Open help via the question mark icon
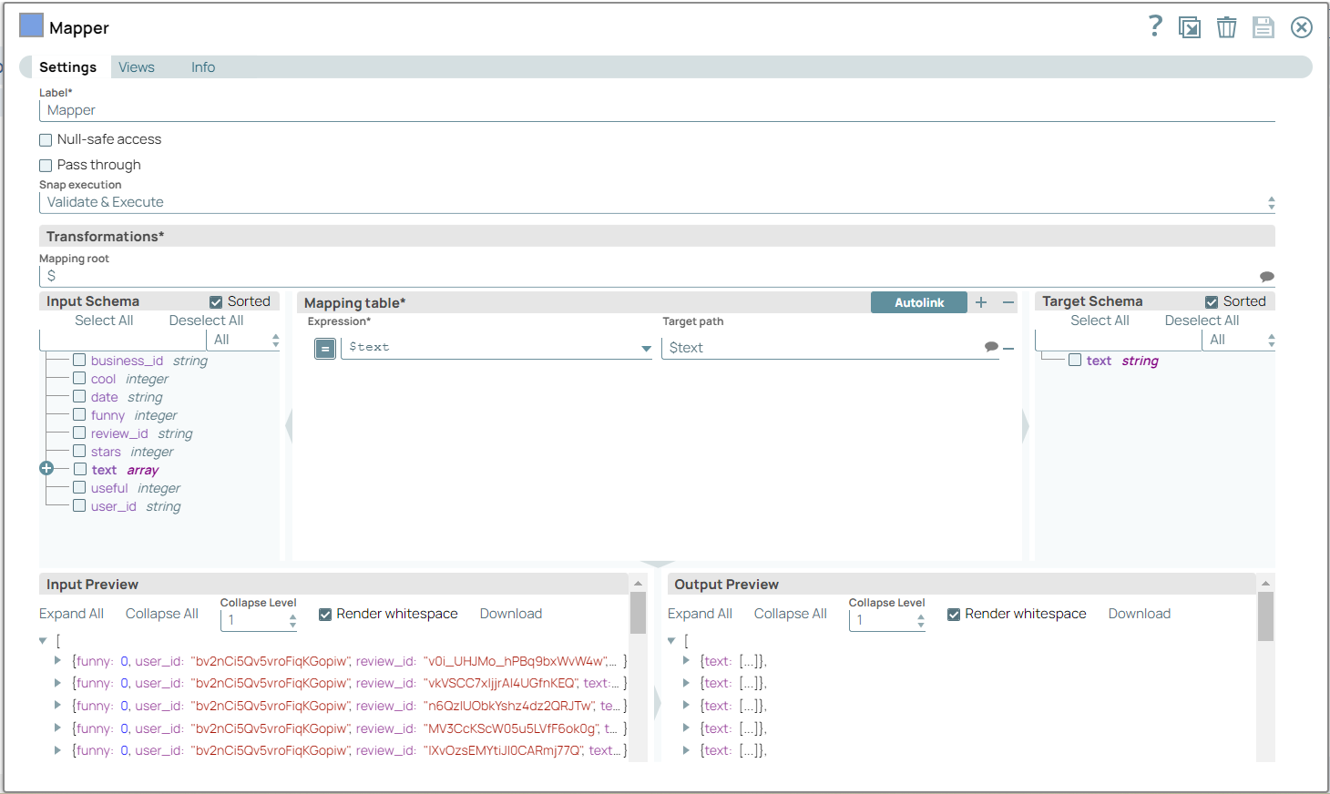 coord(1154,26)
